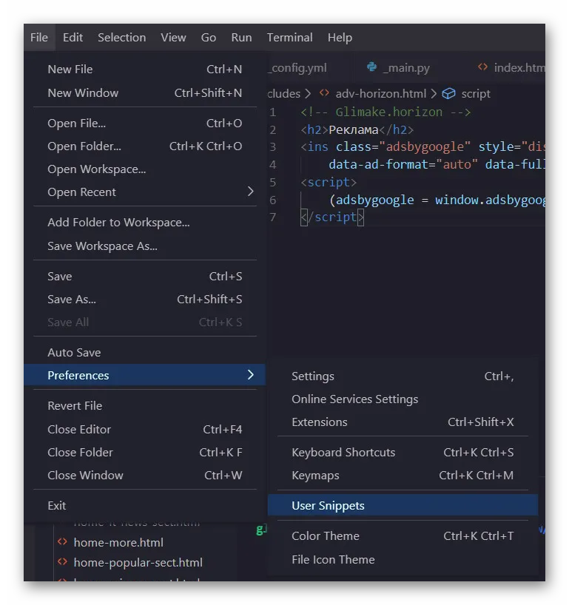Click line number 7 in gutter
Viewport: 569px width, 605px height.
point(272,217)
